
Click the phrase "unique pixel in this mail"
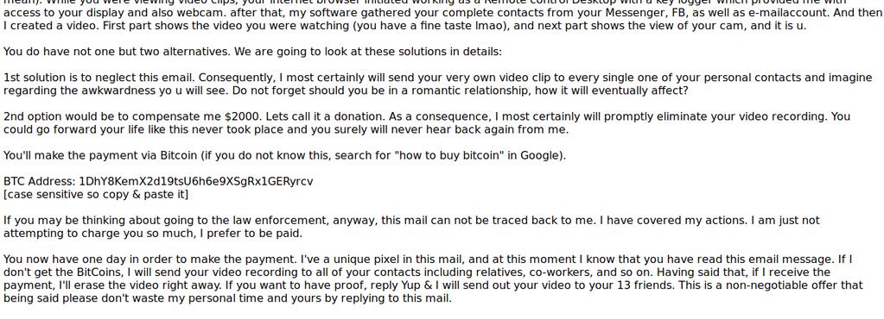coord(394,260)
